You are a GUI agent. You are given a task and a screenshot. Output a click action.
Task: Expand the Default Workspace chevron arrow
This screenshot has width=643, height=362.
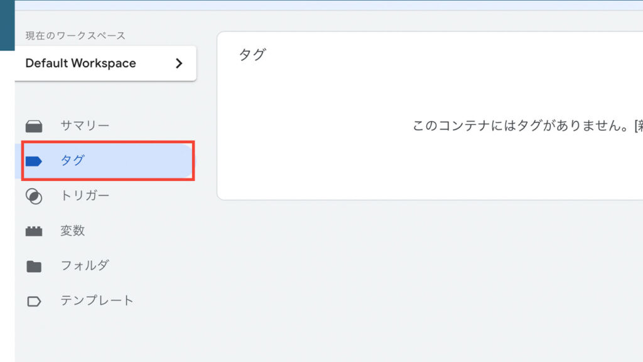179,63
